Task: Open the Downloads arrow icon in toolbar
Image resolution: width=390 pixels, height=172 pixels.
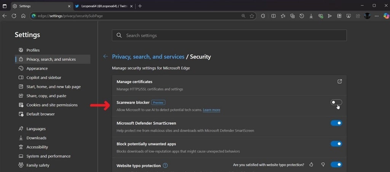Action: pyautogui.click(x=311, y=16)
